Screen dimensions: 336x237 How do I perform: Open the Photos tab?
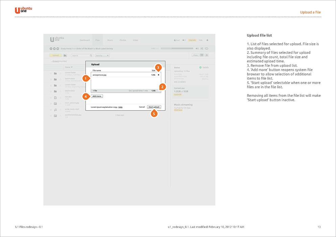(123, 40)
